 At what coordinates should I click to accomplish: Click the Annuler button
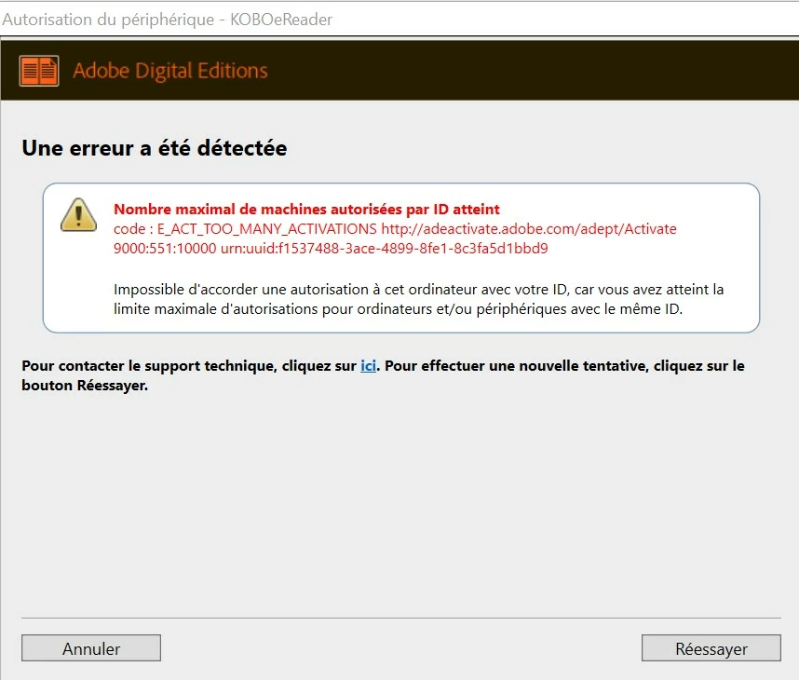point(91,648)
